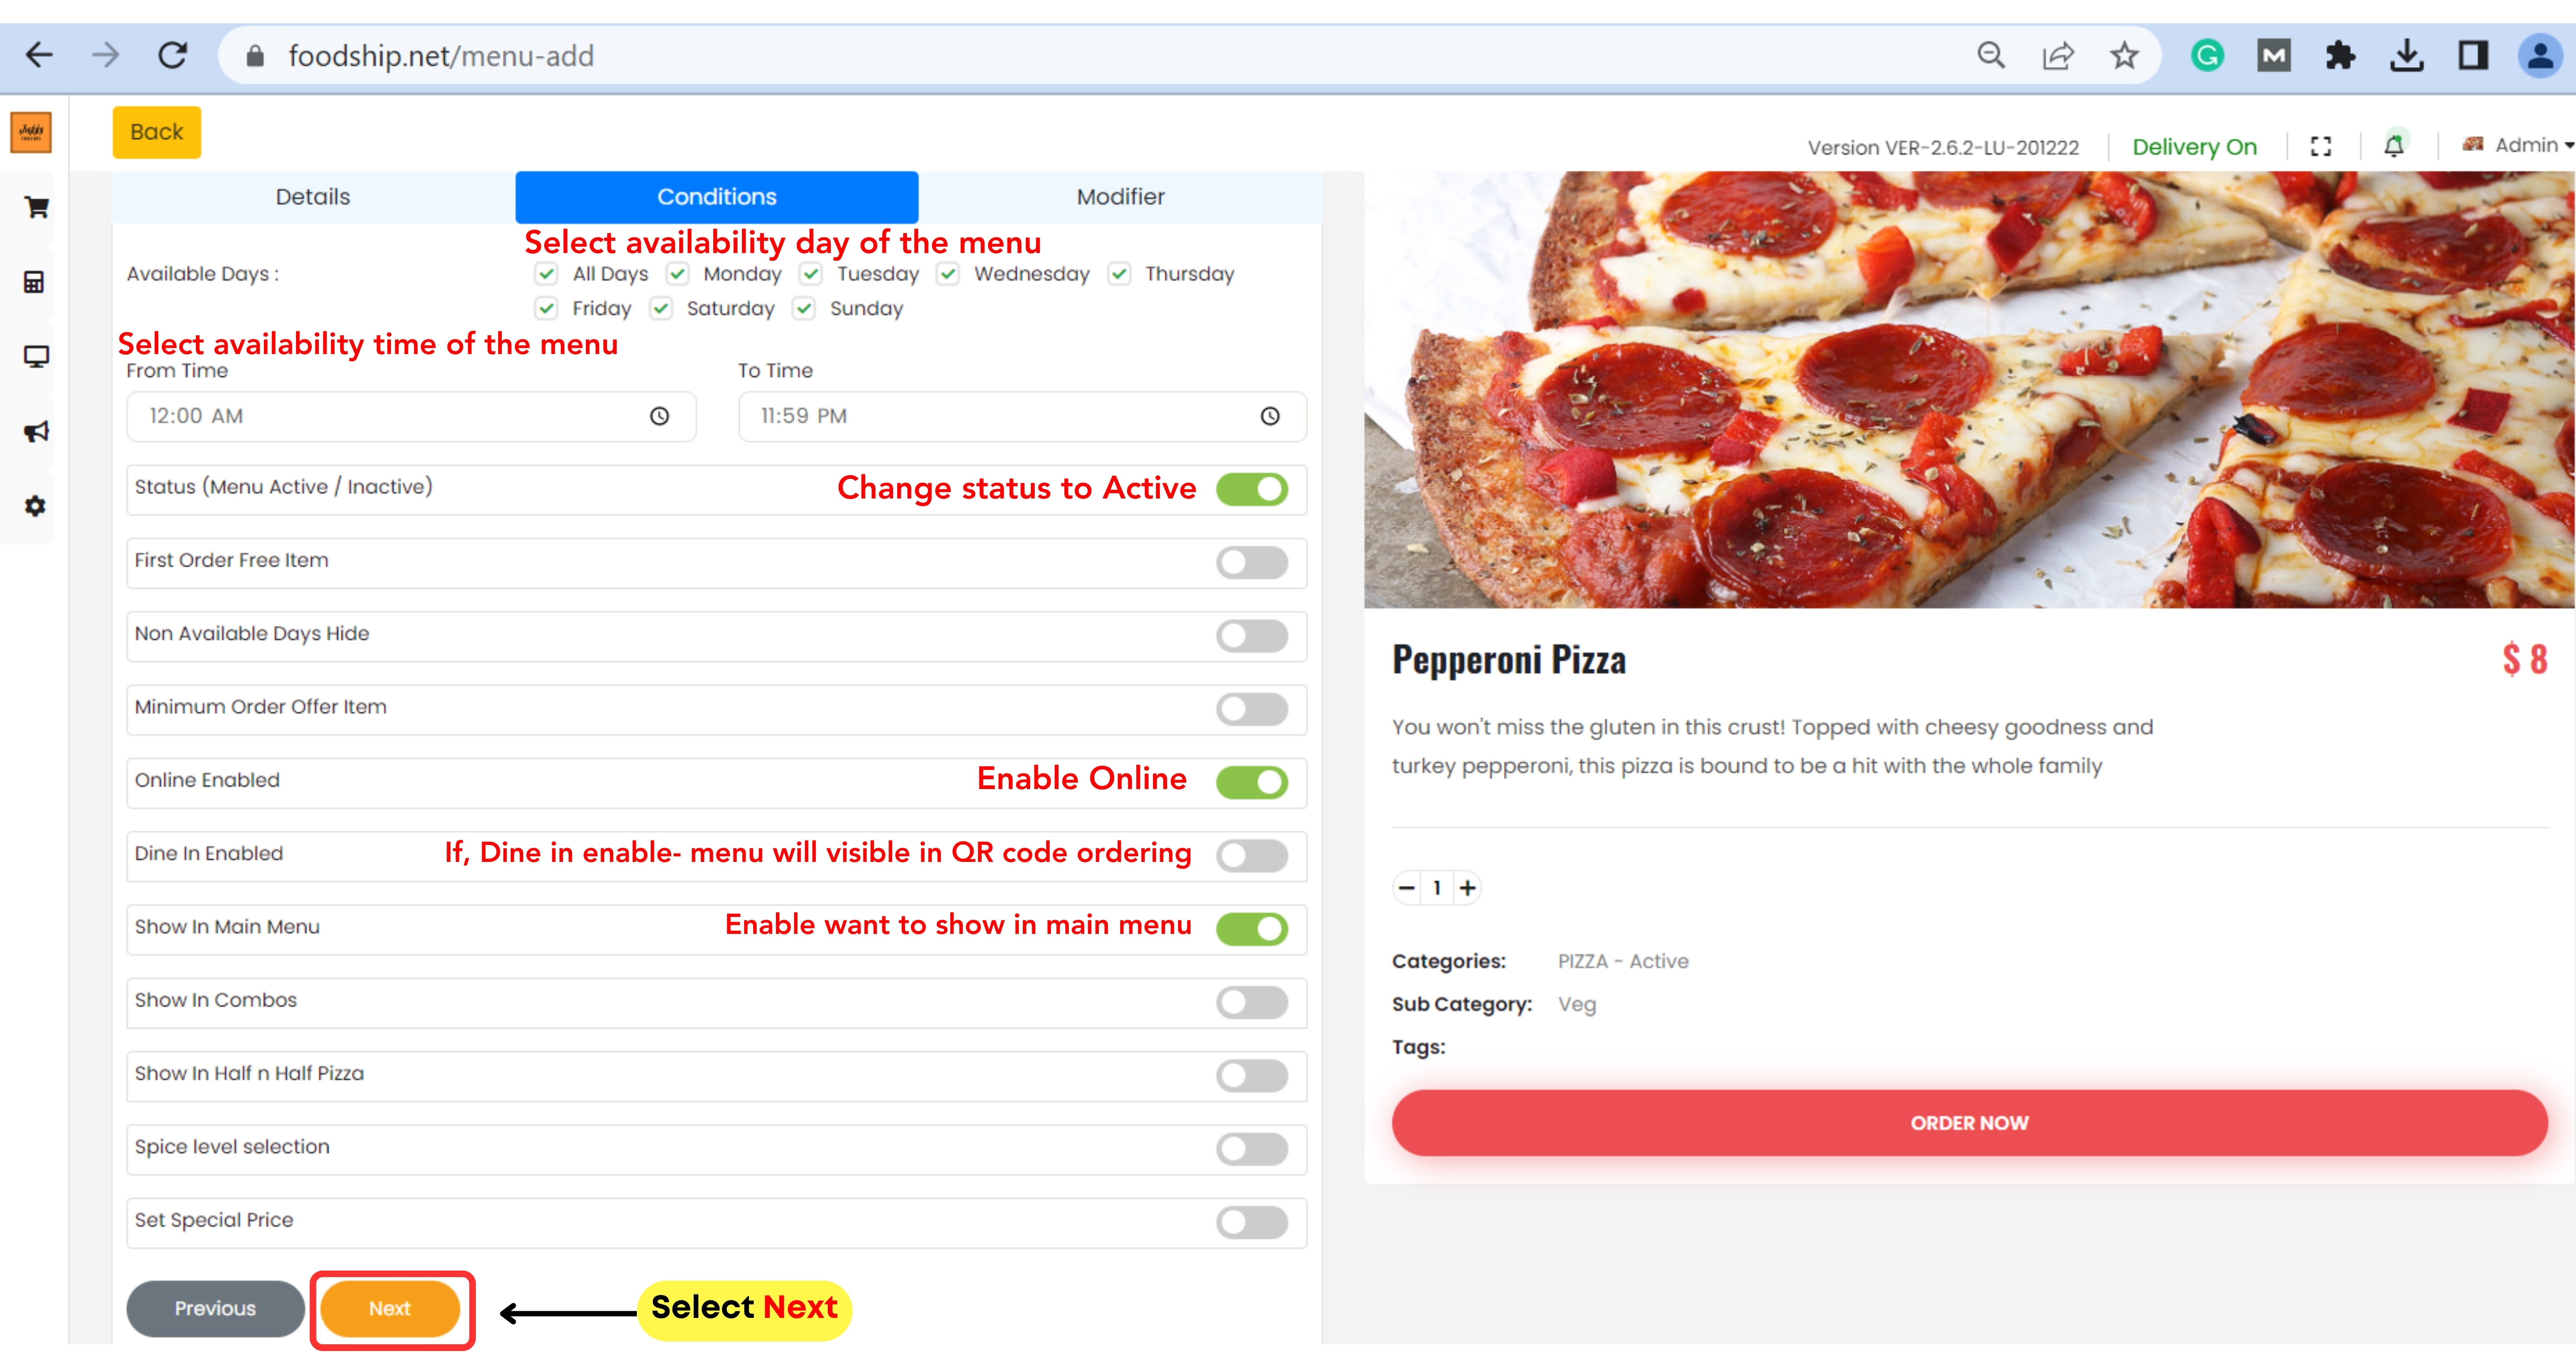The height and width of the screenshot is (1368, 2576).
Task: Open promotions megaphone icon in sidebar
Action: coord(36,432)
